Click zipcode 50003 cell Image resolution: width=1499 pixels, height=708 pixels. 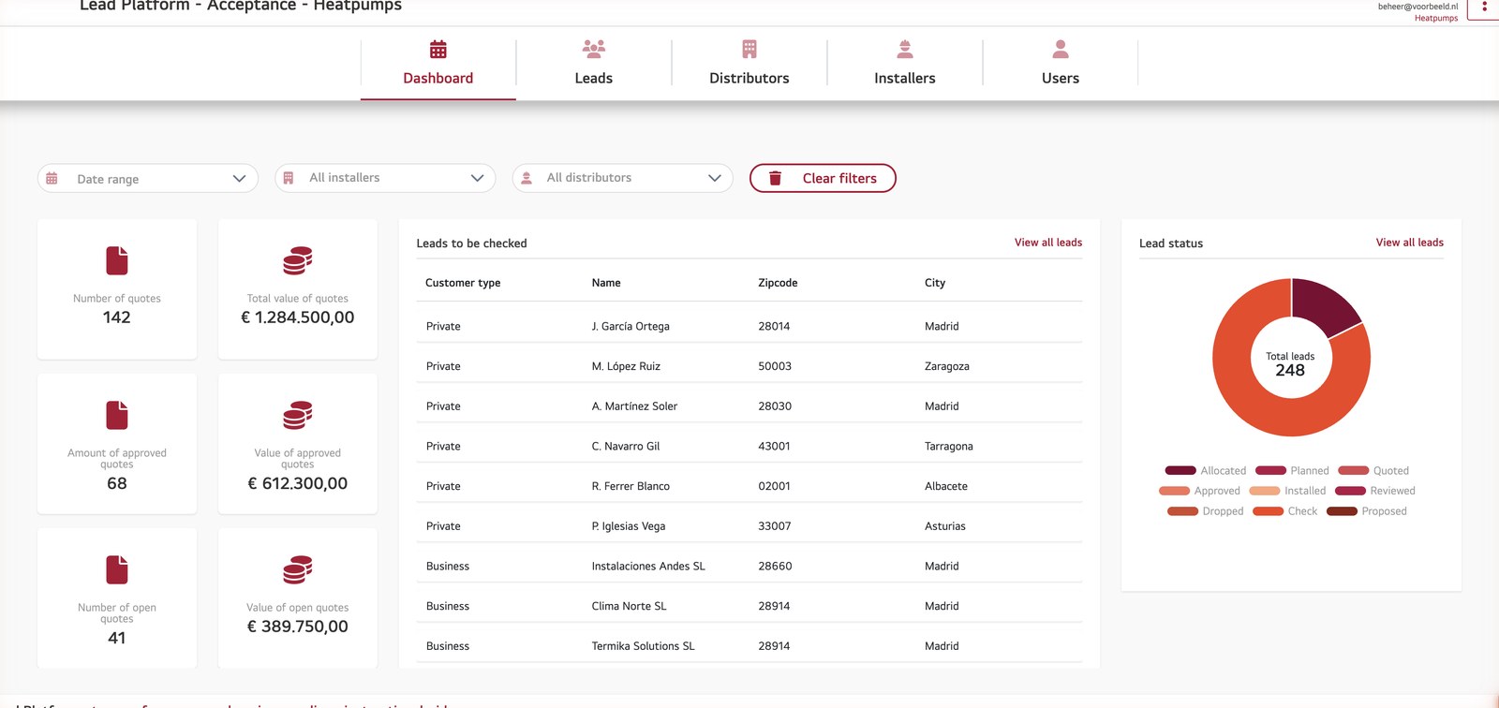point(775,366)
